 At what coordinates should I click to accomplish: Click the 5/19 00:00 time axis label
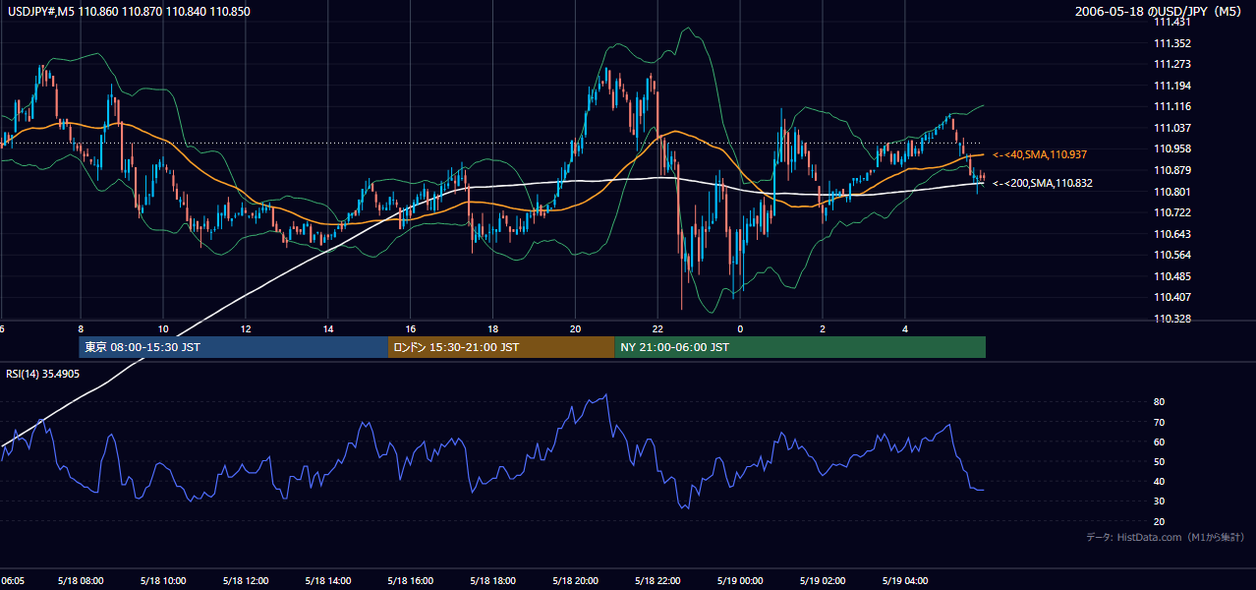tap(741, 580)
